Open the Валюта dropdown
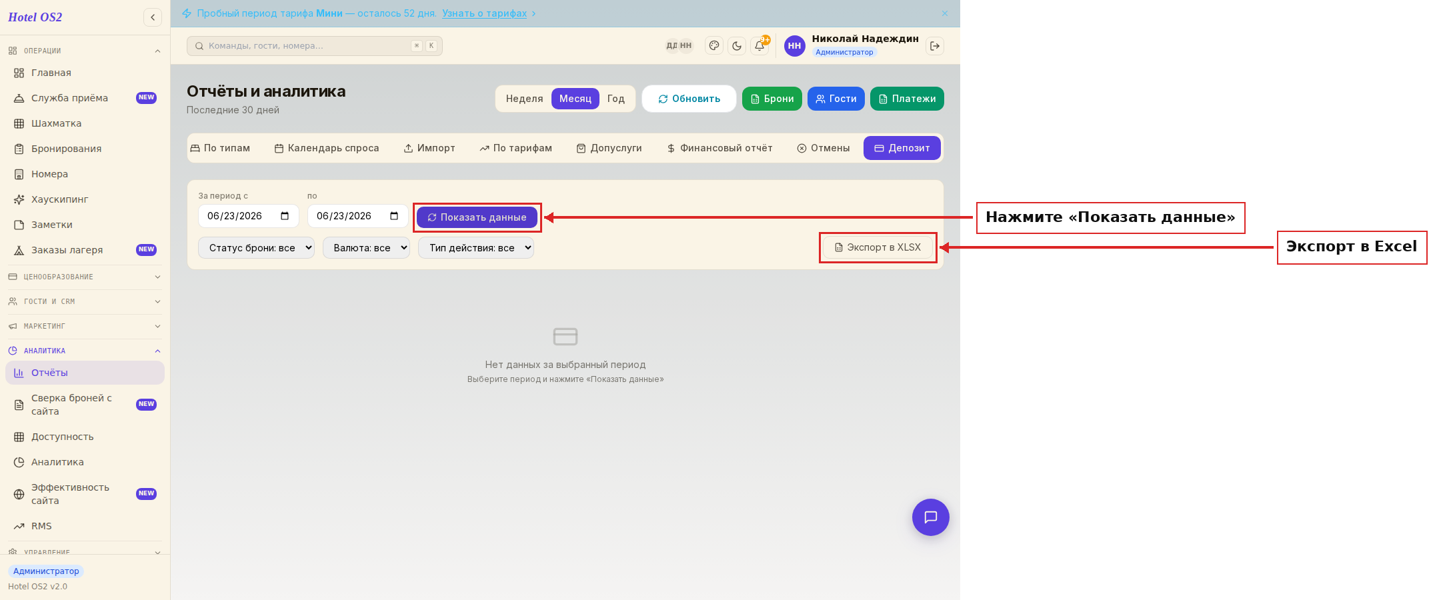 [x=366, y=248]
